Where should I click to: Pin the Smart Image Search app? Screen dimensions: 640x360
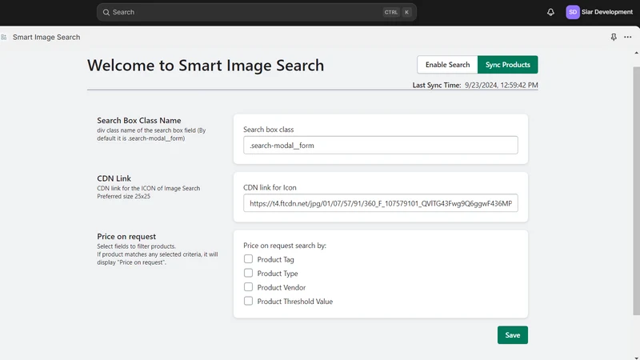(x=614, y=37)
